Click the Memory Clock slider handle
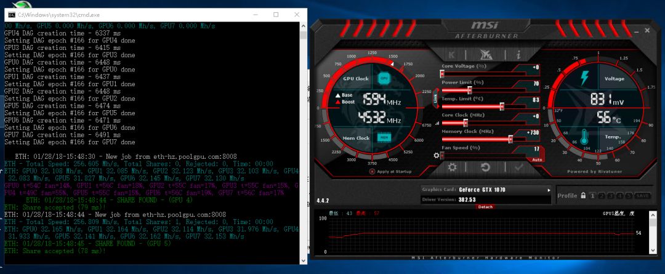This screenshot has height=274, width=665. click(x=510, y=139)
